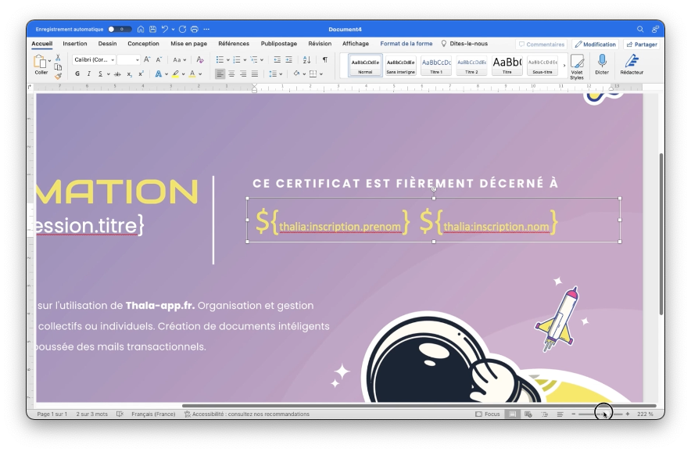Apply strikethrough formatting
Viewport: 691px width, 452px height.
point(117,74)
